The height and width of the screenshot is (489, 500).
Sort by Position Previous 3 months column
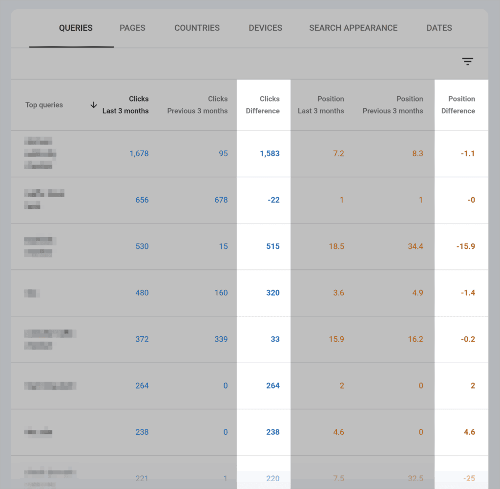point(392,104)
